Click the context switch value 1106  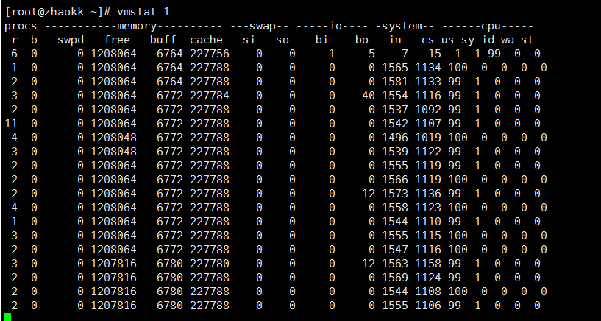click(428, 306)
